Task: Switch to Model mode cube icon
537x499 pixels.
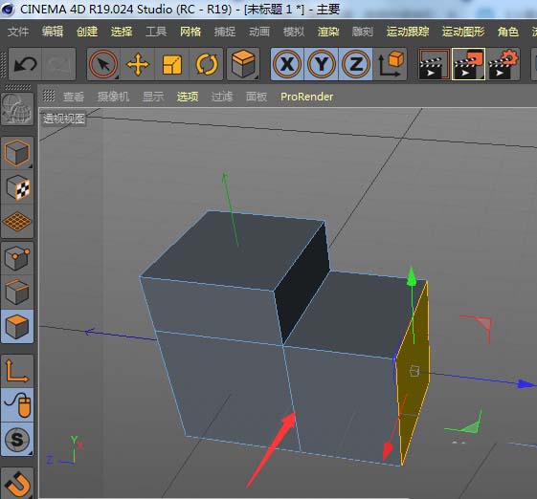Action: pos(17,153)
